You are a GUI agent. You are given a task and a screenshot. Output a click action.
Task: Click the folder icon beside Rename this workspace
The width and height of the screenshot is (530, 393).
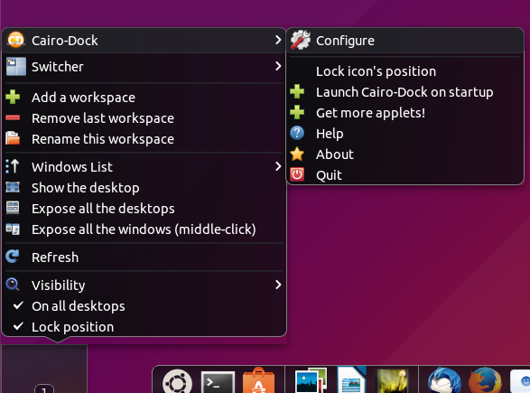[13, 138]
